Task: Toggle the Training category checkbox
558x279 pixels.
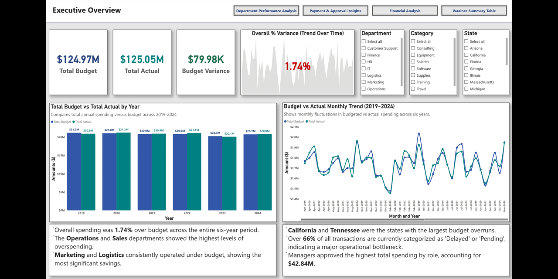Action: (x=413, y=82)
